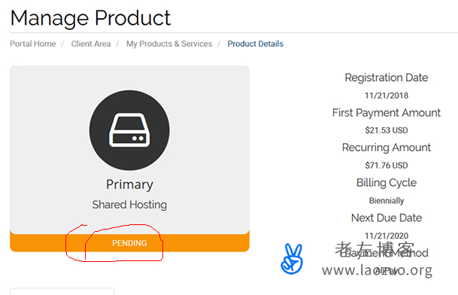Go to Client Area breadcrumb

[91, 44]
